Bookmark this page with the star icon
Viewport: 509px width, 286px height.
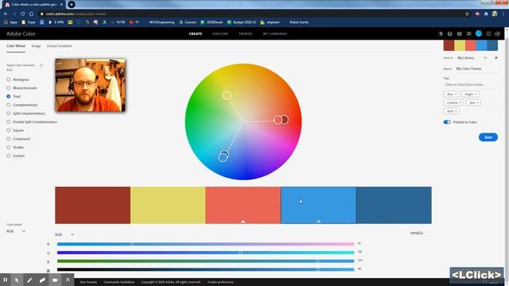click(x=467, y=14)
